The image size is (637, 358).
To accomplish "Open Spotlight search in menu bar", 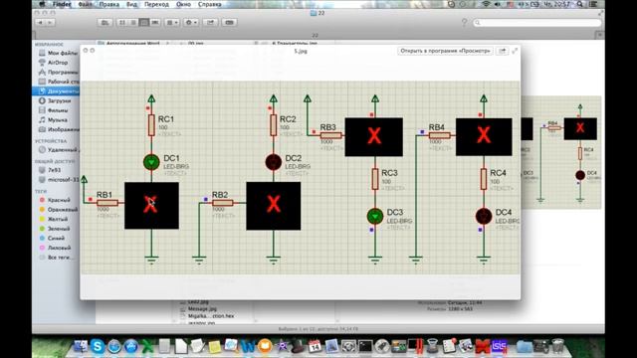I will (580, 4).
